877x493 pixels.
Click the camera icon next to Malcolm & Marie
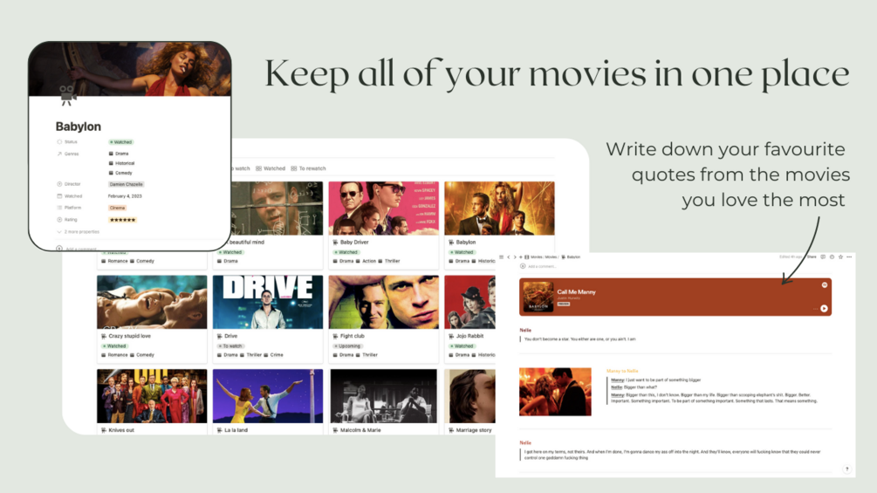[336, 430]
